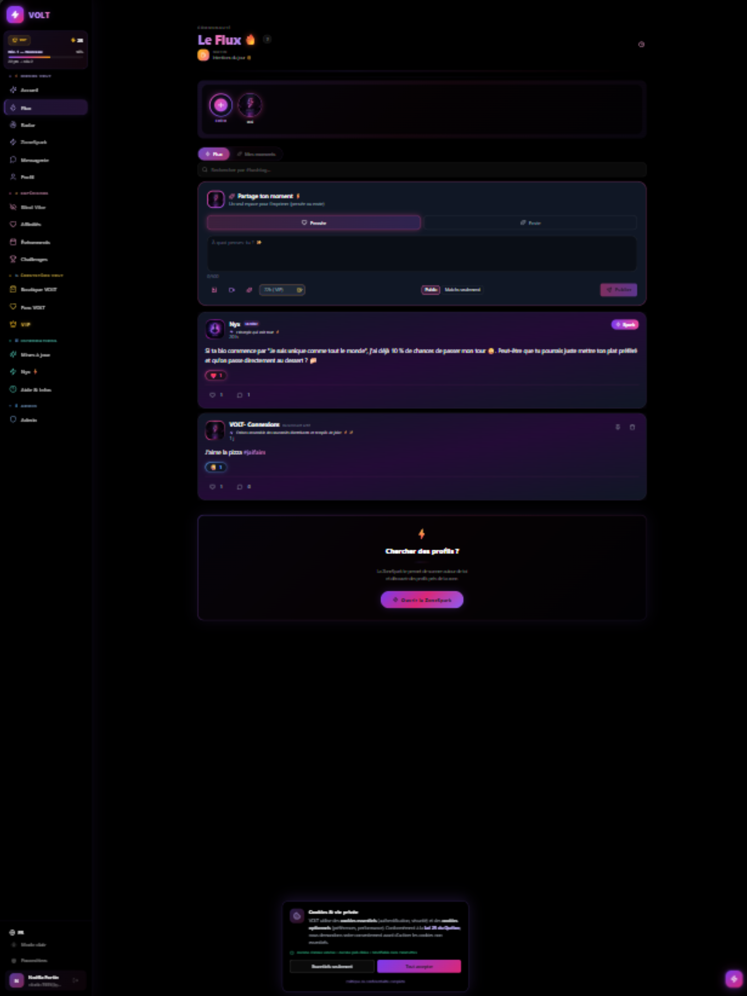Viewport: 747px width, 996px height.
Task: Choose Essentiels seulement cookies
Action: point(332,966)
